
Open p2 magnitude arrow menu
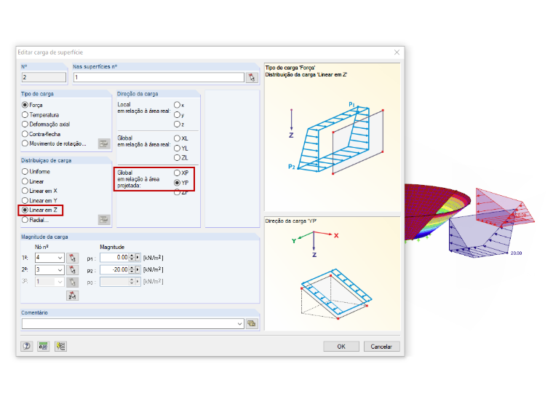click(138, 269)
